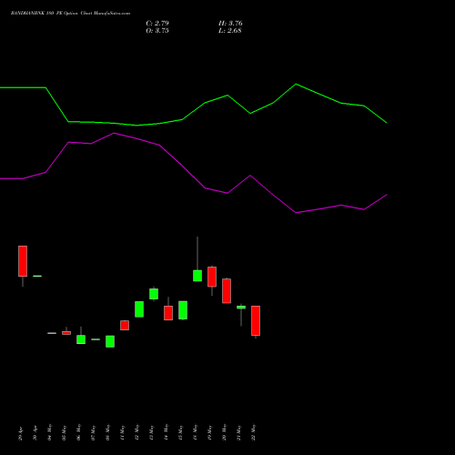Click the '05 May' date axis label
This screenshot has width=455, height=455.
[65, 432]
